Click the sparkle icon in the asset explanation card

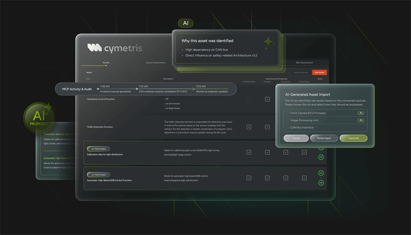point(268,42)
